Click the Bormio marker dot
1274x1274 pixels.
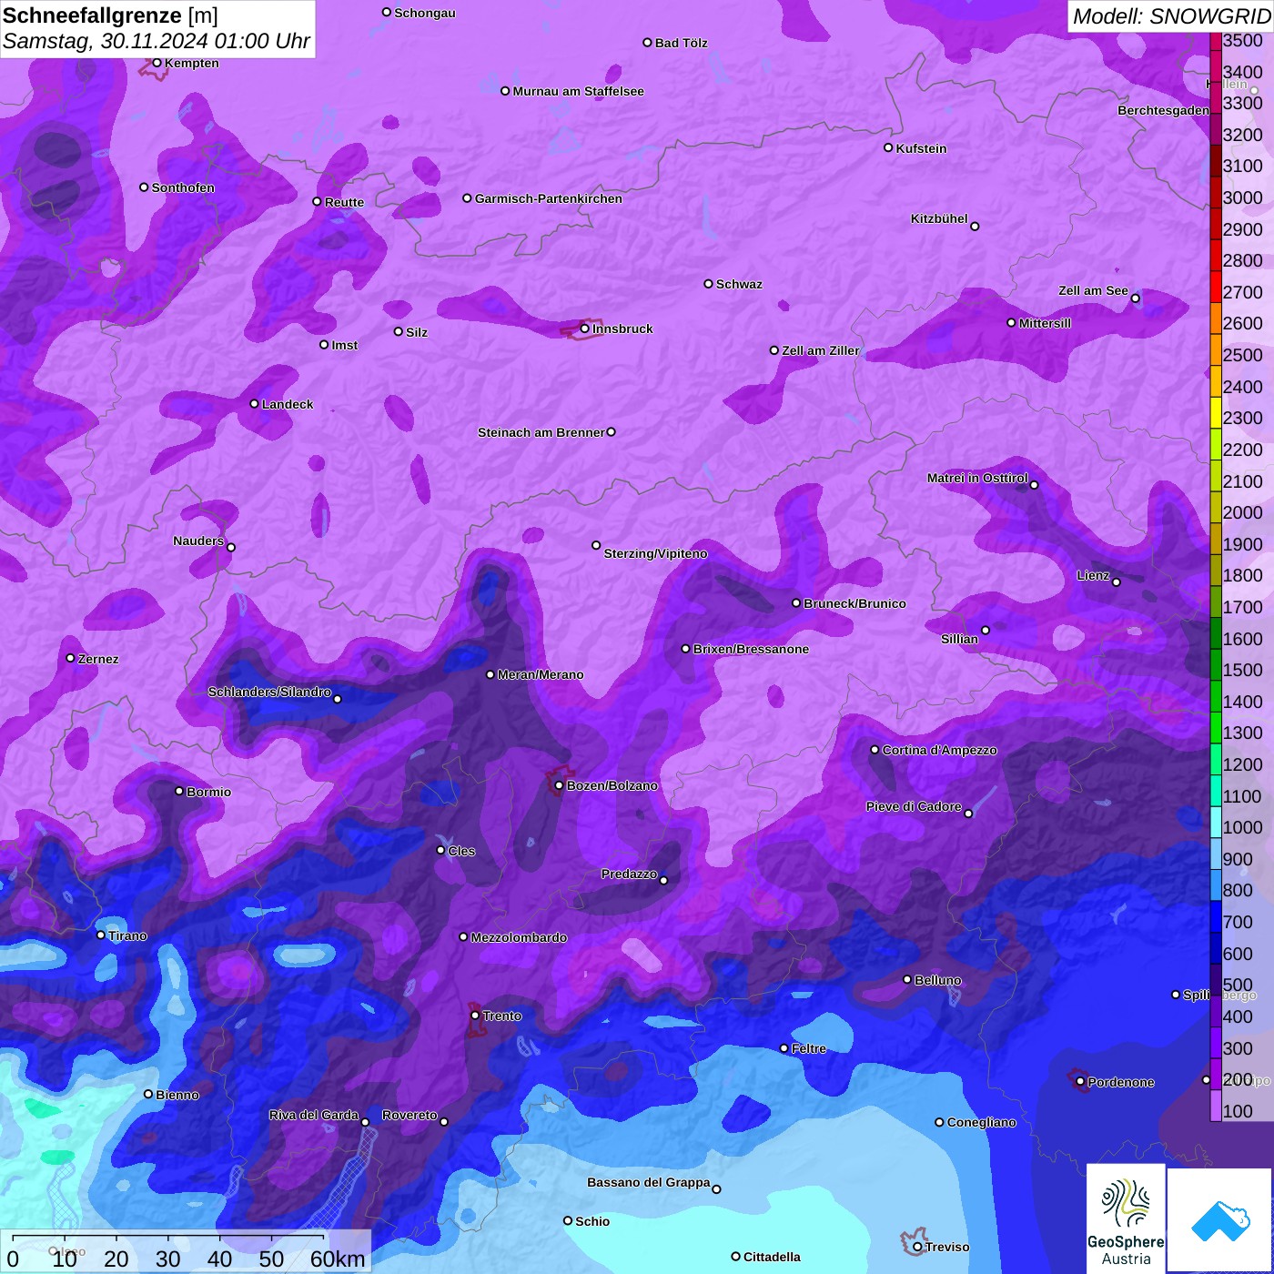[x=179, y=791]
